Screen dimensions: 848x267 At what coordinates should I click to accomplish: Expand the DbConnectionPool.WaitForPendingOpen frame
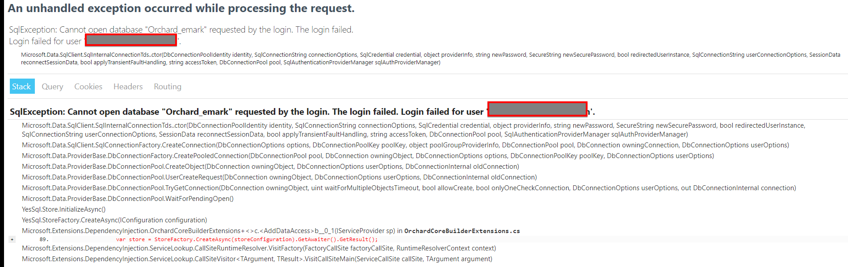127,198
